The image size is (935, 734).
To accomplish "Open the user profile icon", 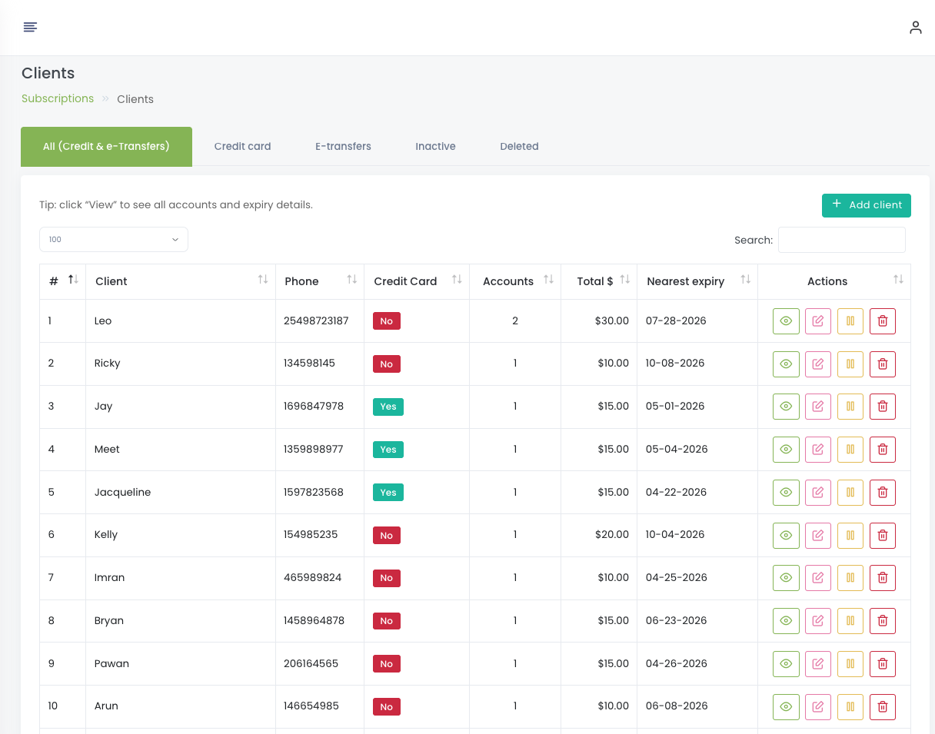I will coord(915,28).
